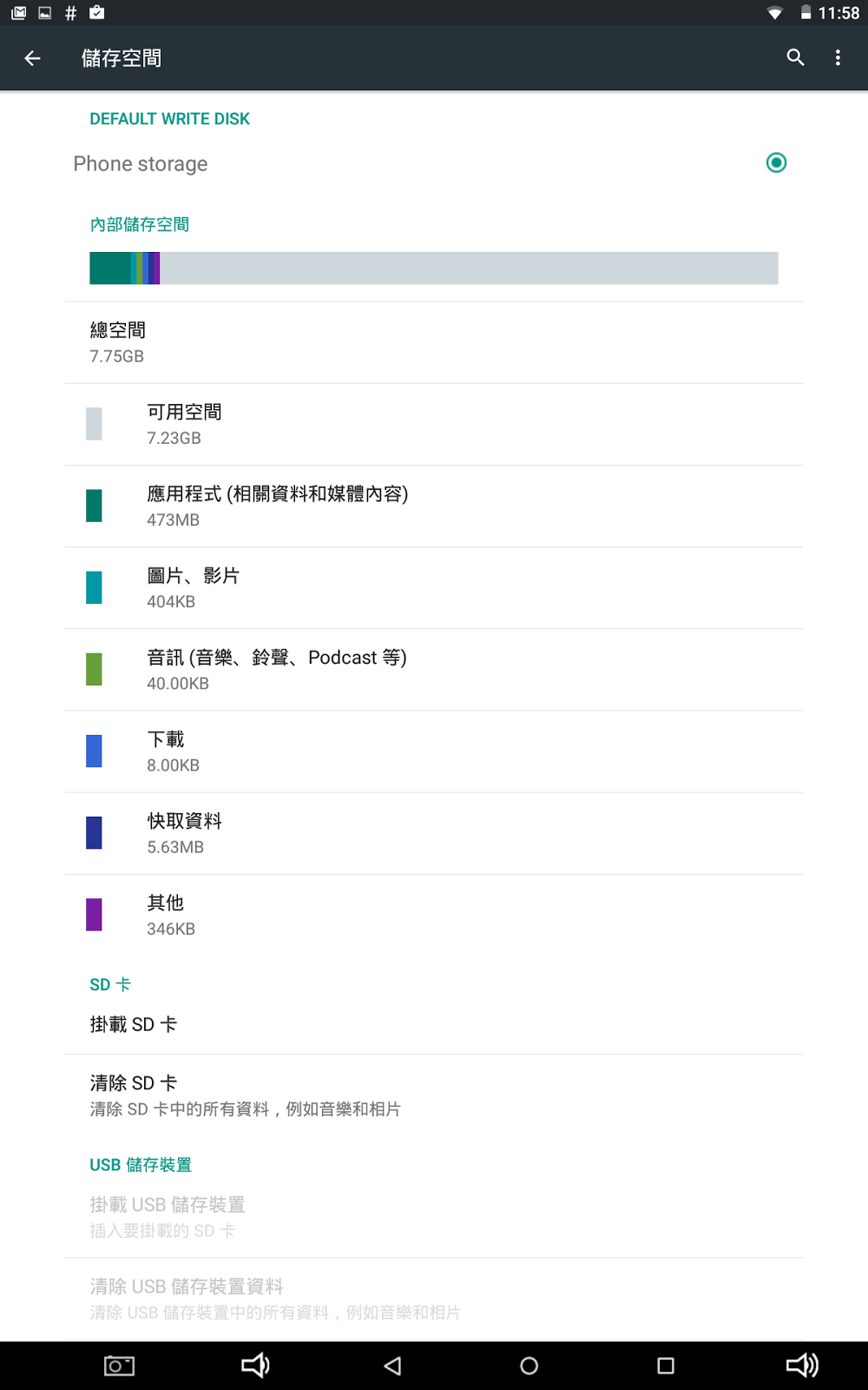Tap 清除 SD 卡 option
The image size is (868, 1390).
click(434, 1095)
